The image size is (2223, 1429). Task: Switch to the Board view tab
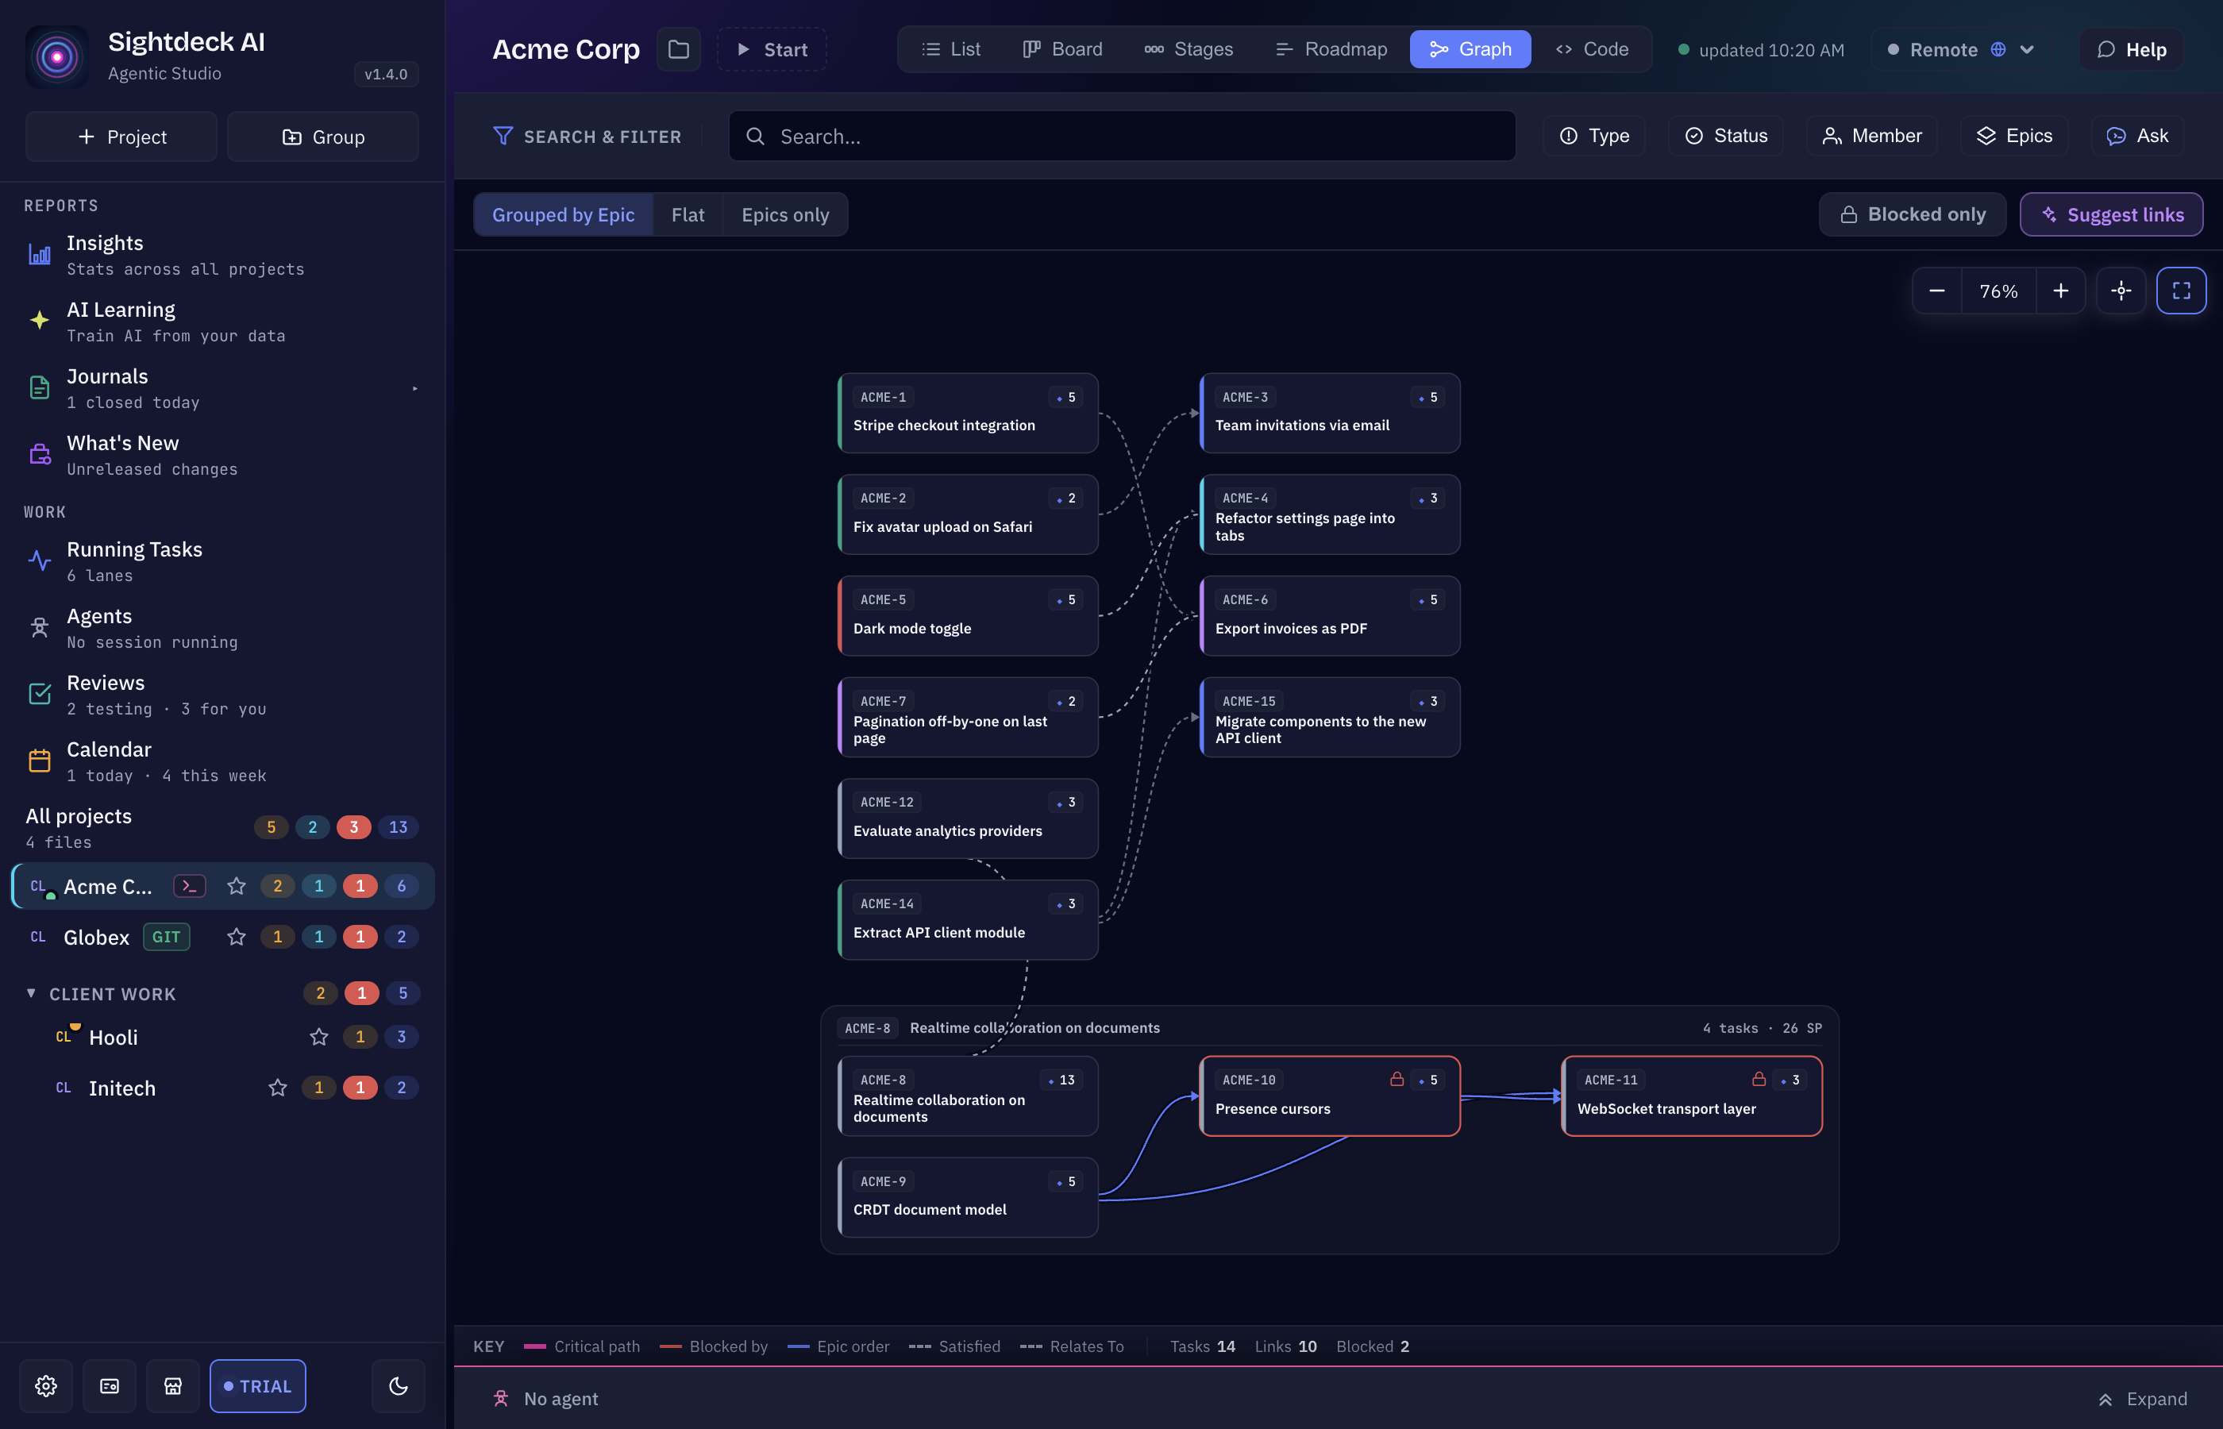tap(1062, 49)
